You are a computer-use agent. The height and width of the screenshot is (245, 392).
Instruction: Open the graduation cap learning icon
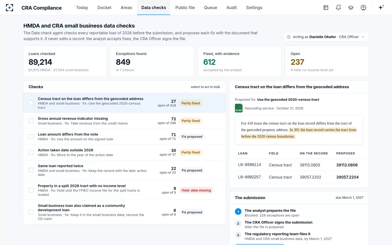351,8
